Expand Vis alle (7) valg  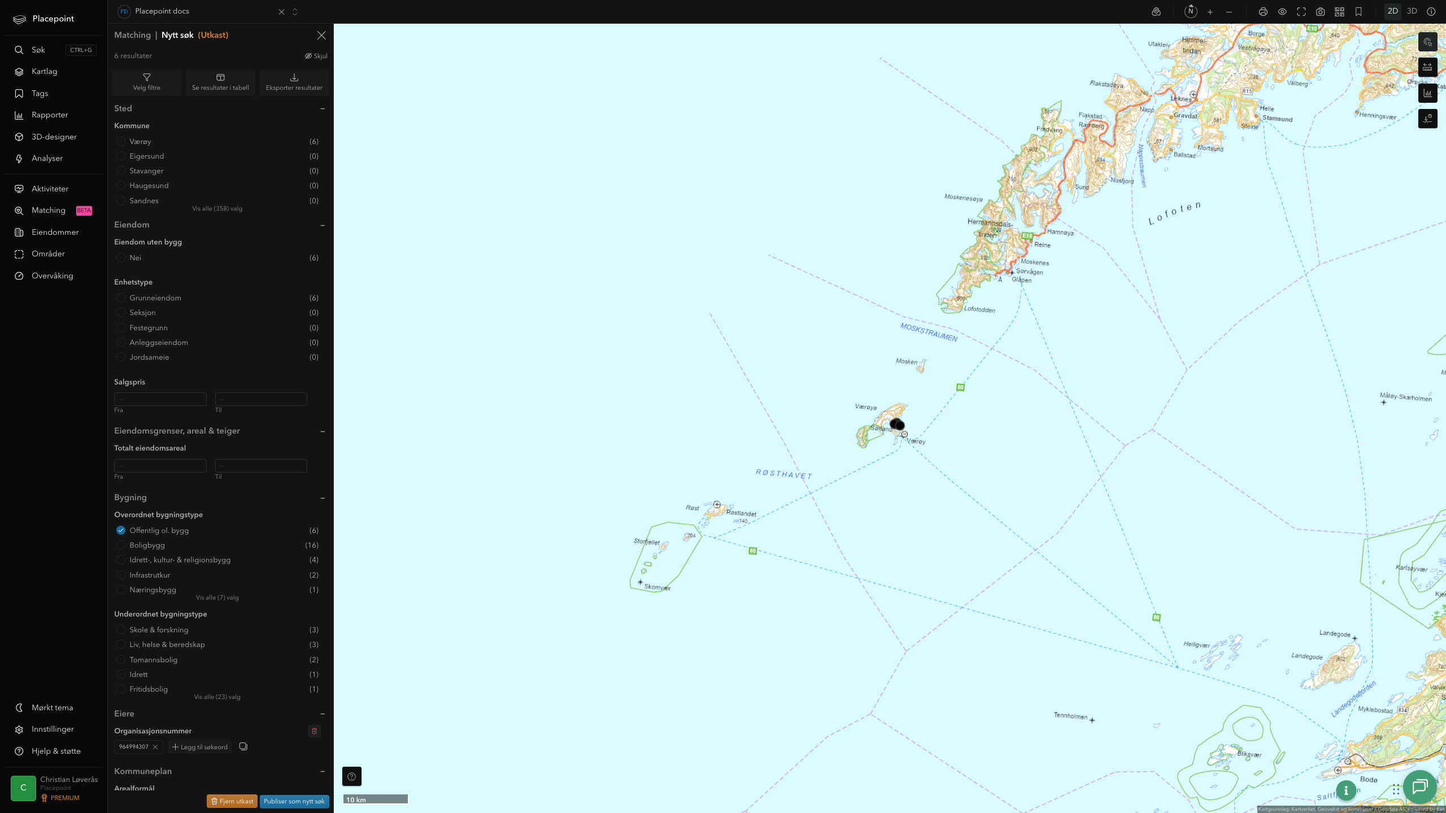217,598
